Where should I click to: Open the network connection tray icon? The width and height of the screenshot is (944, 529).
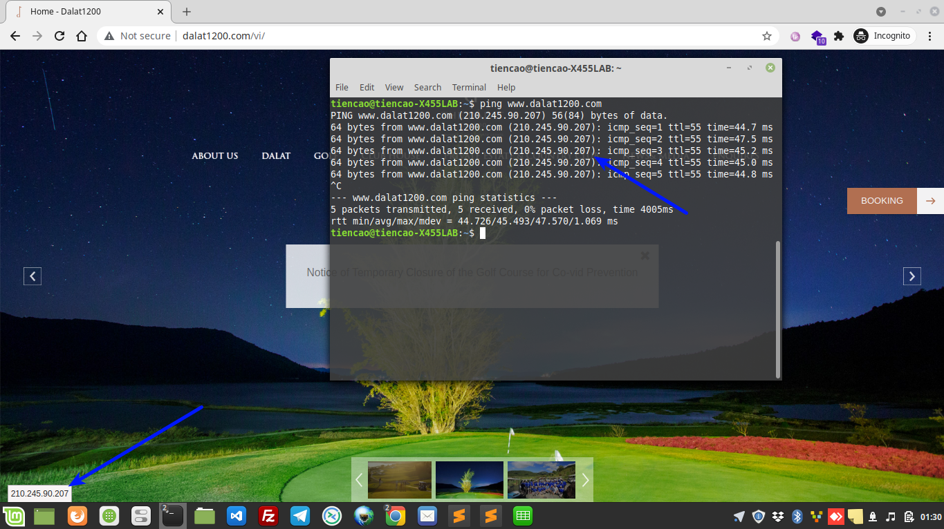pyautogui.click(x=873, y=516)
